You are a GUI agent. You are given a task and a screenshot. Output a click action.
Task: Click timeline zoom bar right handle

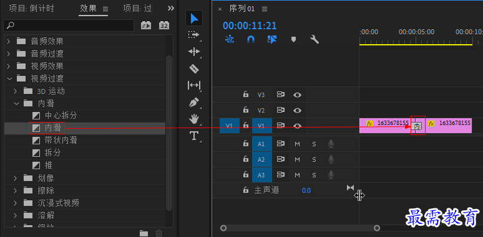pos(377,228)
